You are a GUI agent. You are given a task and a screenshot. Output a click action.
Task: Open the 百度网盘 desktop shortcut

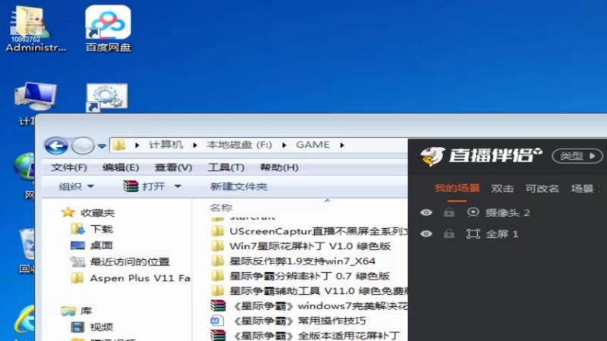pos(108,29)
